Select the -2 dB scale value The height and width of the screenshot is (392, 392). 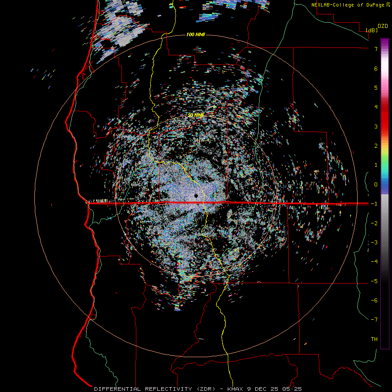coord(374,223)
